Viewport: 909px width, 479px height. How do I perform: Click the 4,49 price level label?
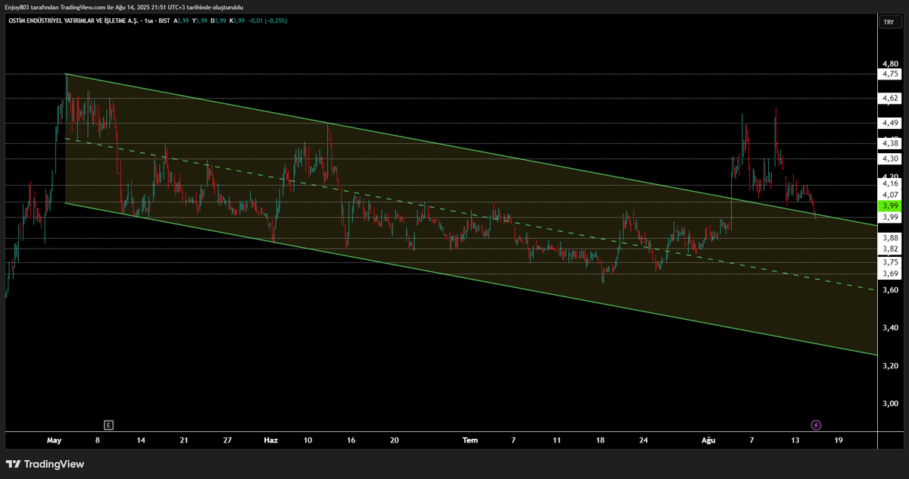pyautogui.click(x=890, y=123)
